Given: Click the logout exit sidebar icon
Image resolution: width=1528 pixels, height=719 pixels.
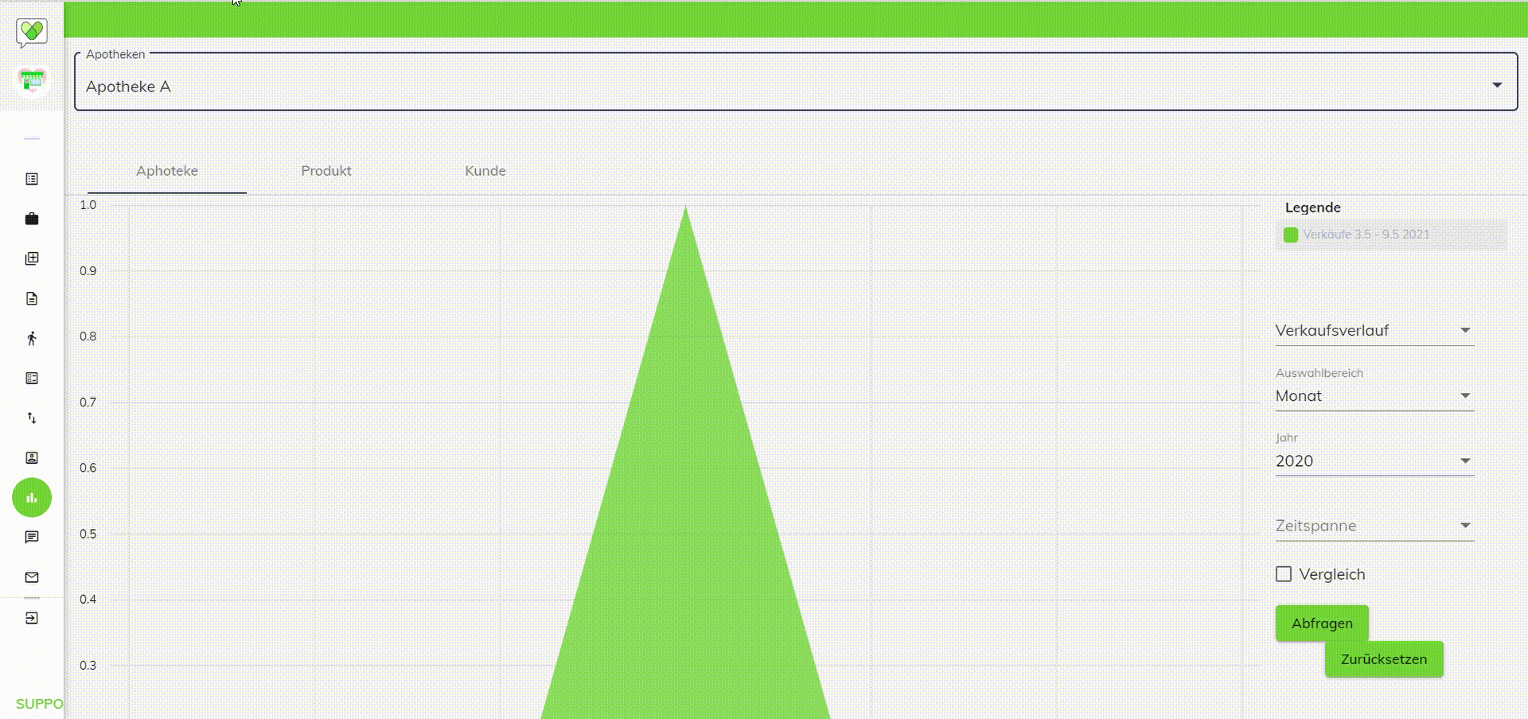Looking at the screenshot, I should (32, 618).
